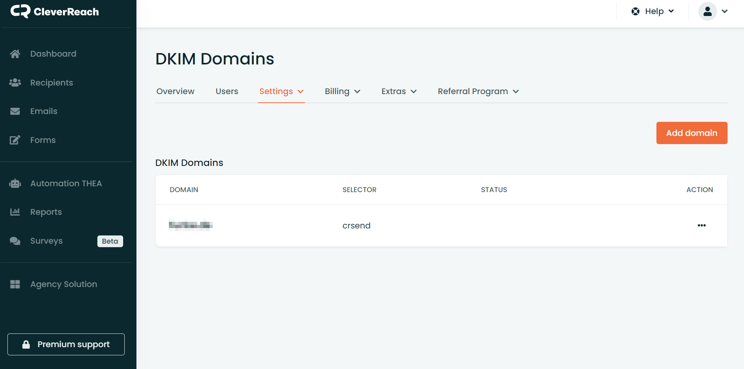Expand the Billing dropdown menu

(x=342, y=91)
